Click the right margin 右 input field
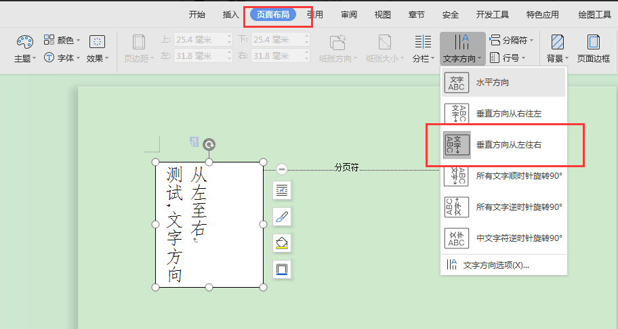This screenshot has height=329, width=618. (x=281, y=56)
